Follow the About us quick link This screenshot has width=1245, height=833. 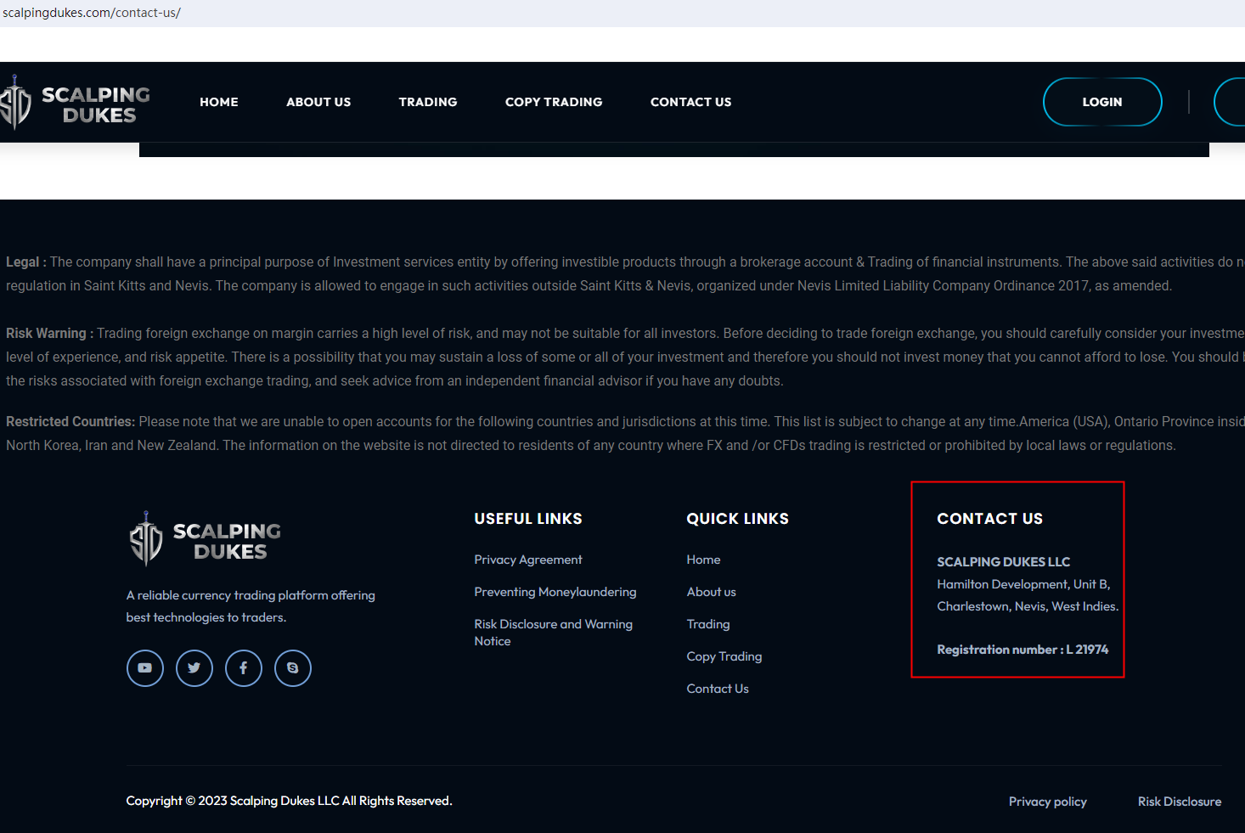click(712, 592)
